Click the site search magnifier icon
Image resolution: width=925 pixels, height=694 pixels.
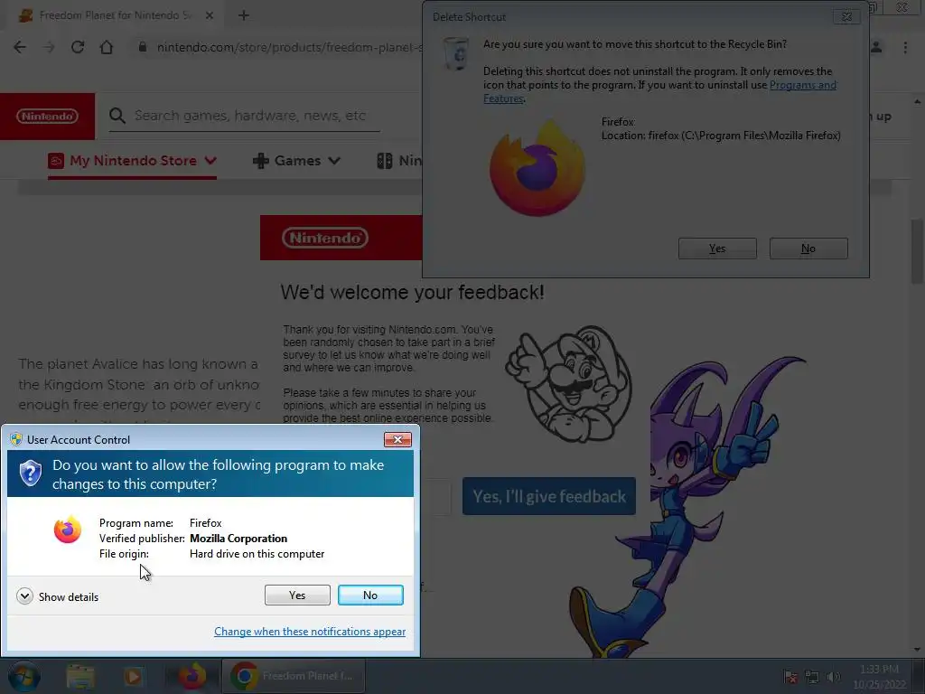[x=117, y=116]
